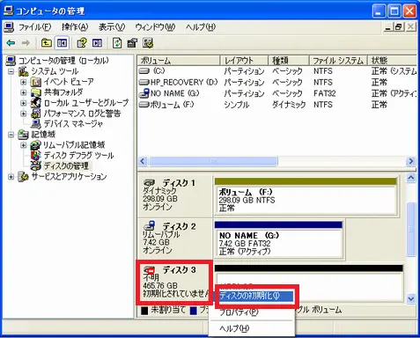Screen dimensions: 420x338
Task: Click the volume list horizontal scrollbar right arrow
Action: pos(411,161)
